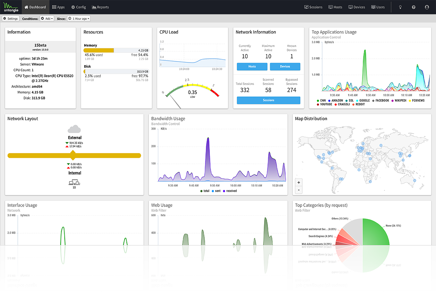The height and width of the screenshot is (292, 436).
Task: Click the Internal devices icon
Action: coord(74,182)
